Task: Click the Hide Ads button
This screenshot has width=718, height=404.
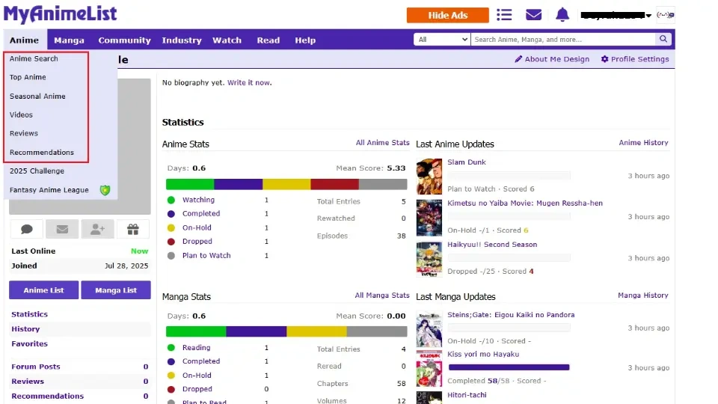Action: point(447,15)
